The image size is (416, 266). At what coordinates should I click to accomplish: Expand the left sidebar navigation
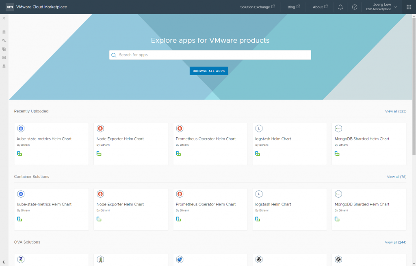[4, 18]
